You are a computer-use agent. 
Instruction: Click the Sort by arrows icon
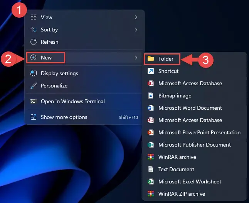pyautogui.click(x=34, y=30)
